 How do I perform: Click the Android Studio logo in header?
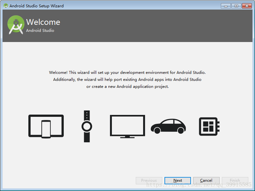tap(16, 25)
